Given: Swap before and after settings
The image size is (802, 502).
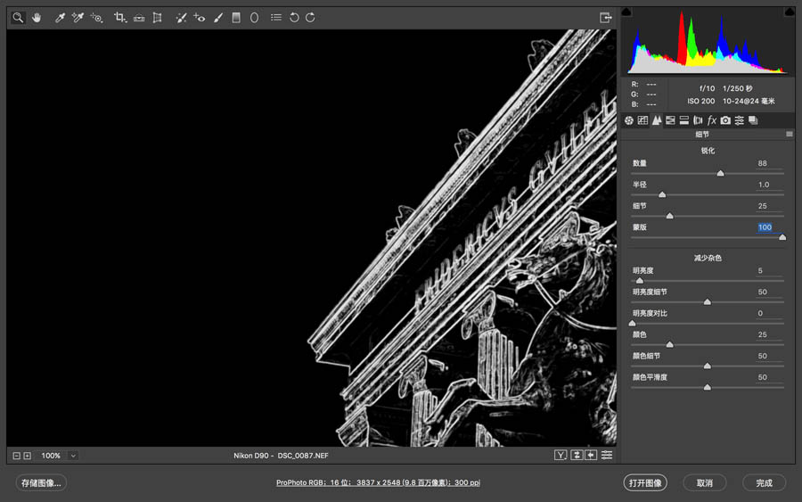Looking at the screenshot, I should coord(577,455).
